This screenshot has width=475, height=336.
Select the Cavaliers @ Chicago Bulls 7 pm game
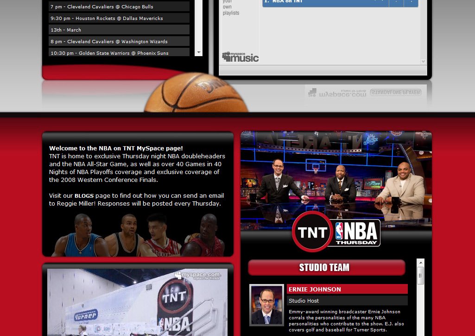pos(119,6)
